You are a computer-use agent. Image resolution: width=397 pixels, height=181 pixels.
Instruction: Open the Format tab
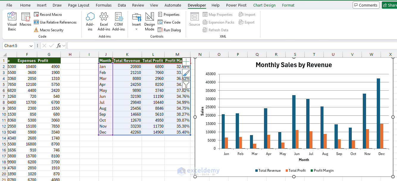point(288,5)
